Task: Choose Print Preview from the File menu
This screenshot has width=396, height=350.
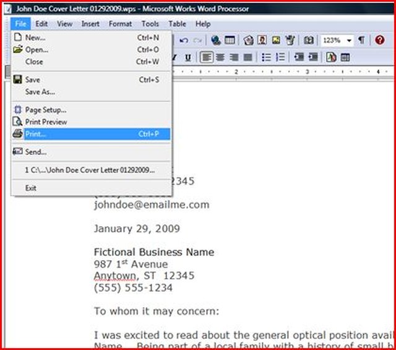Action: [x=92, y=122]
